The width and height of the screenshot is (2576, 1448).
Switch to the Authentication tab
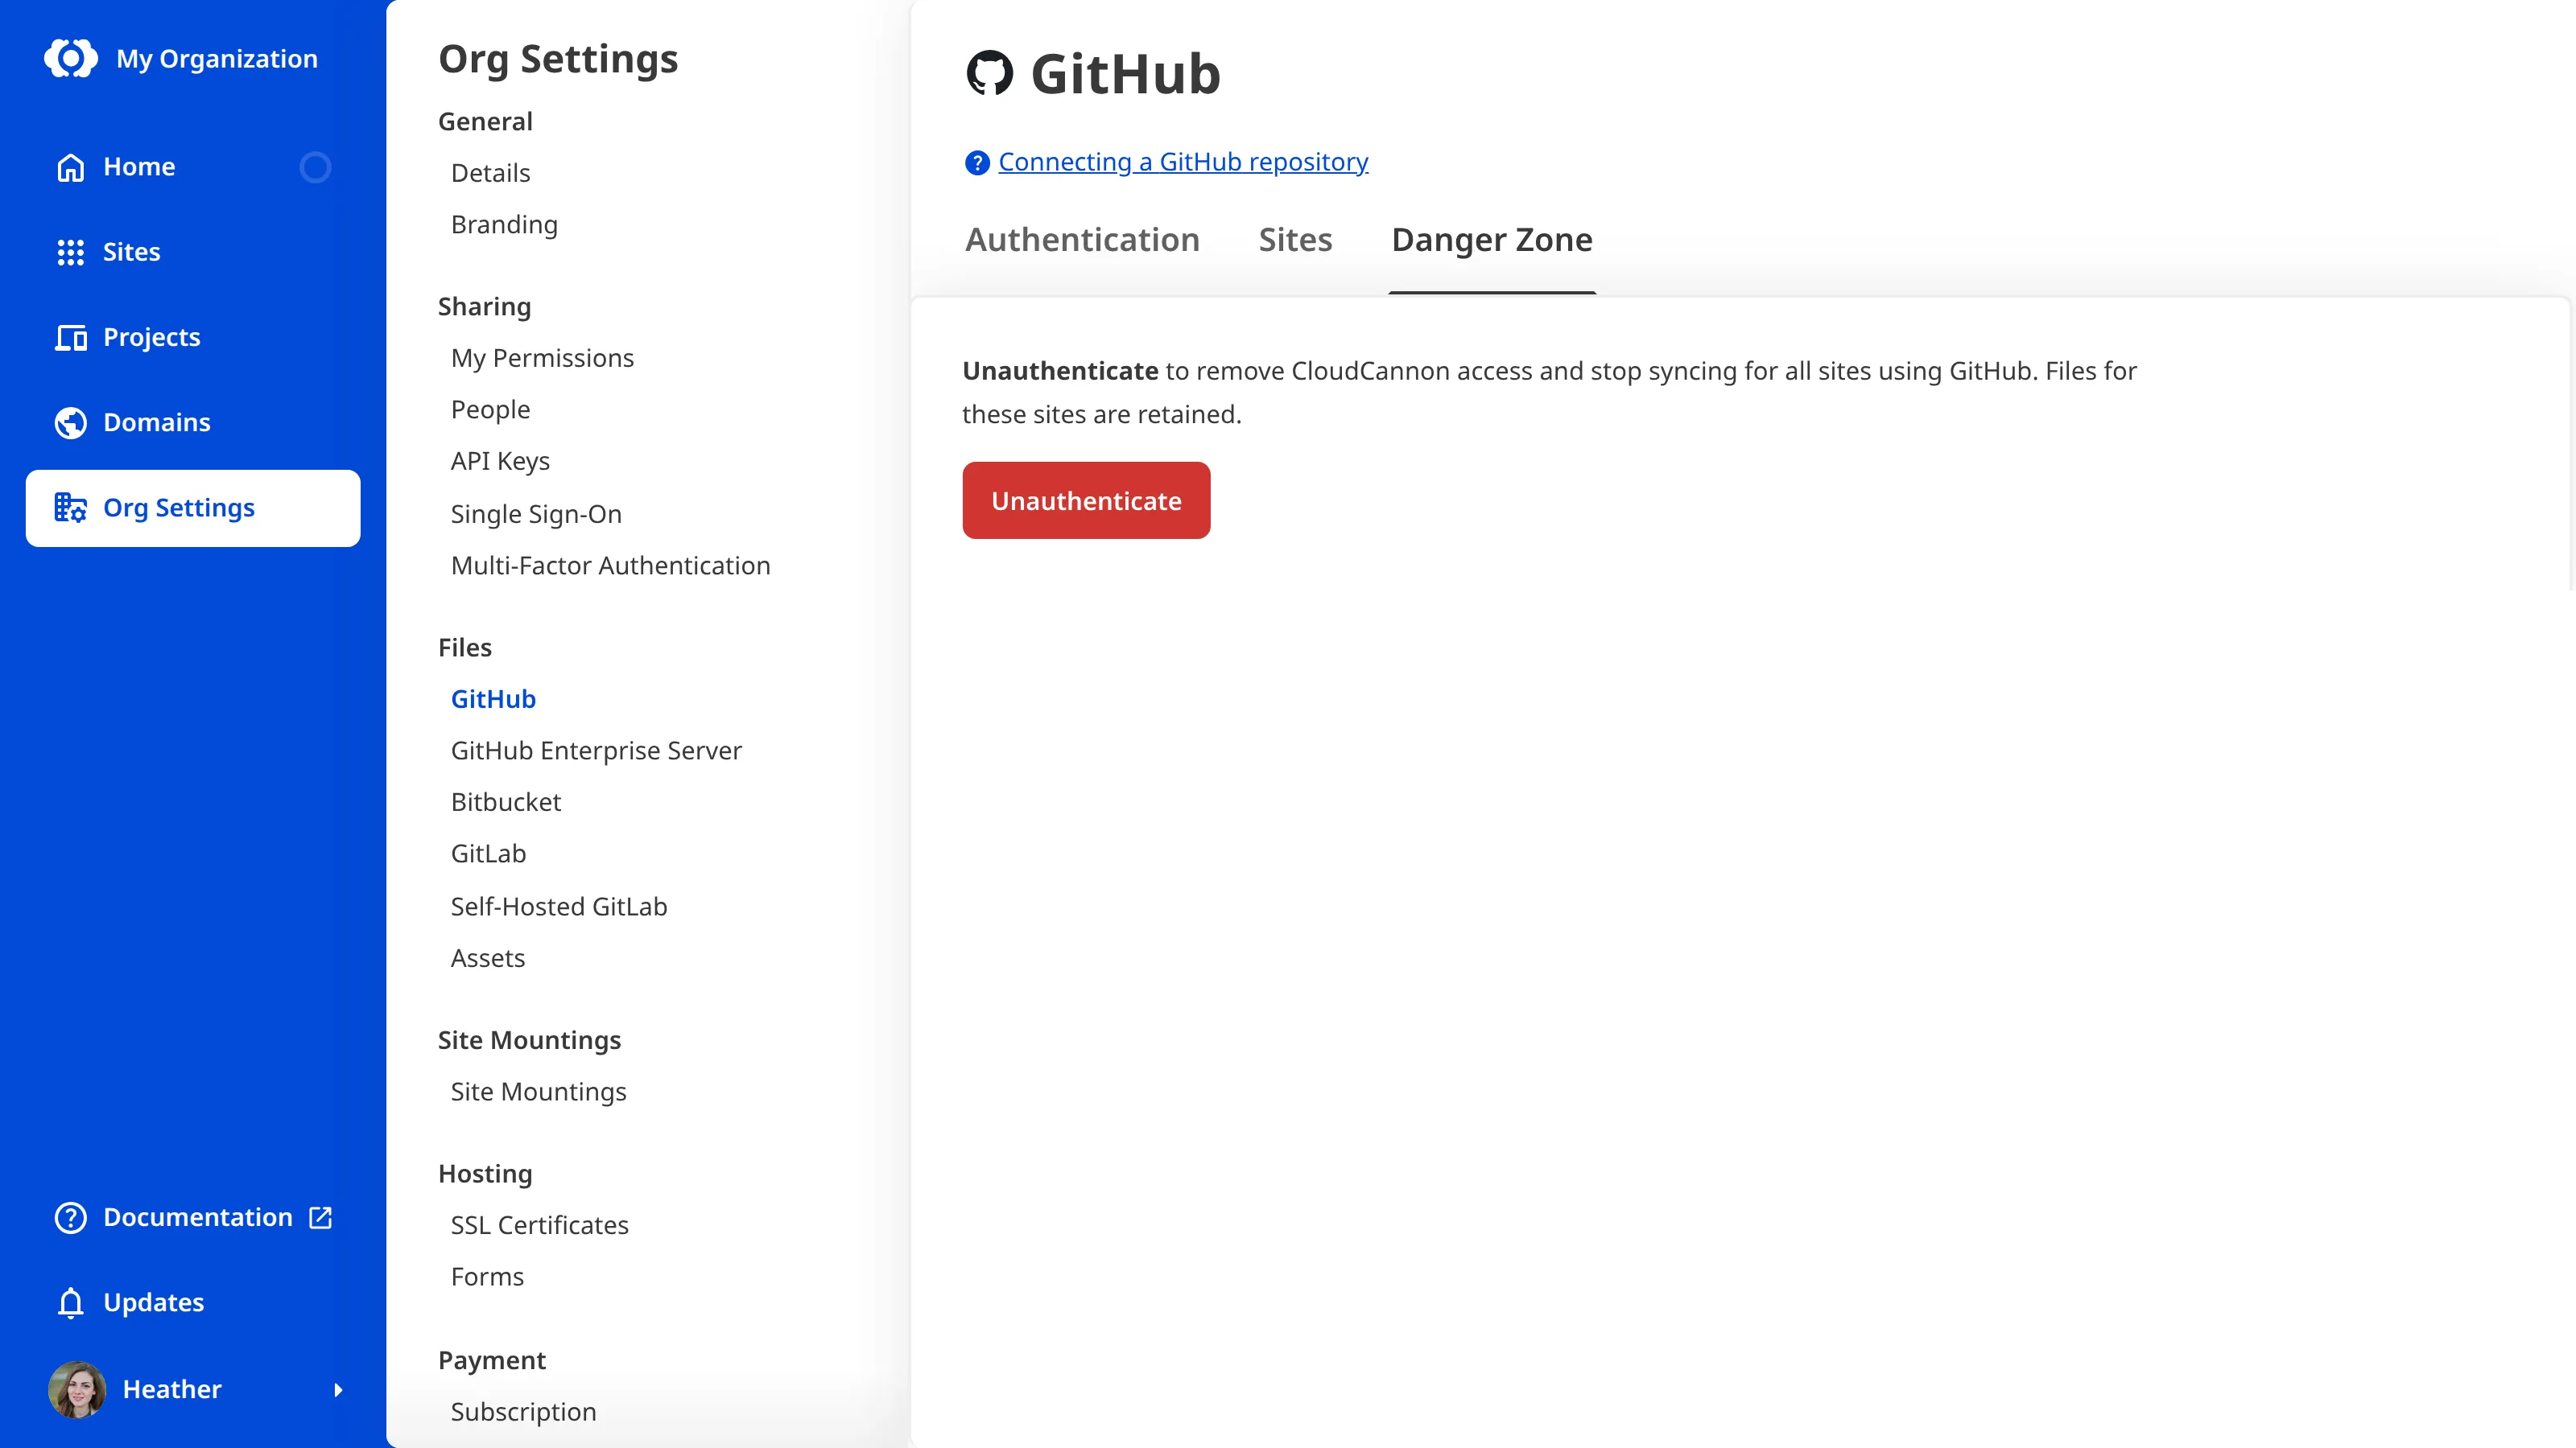pyautogui.click(x=1082, y=240)
